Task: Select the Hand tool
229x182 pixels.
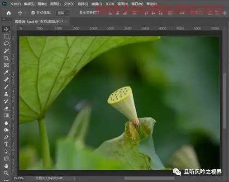Action: click(x=6, y=166)
